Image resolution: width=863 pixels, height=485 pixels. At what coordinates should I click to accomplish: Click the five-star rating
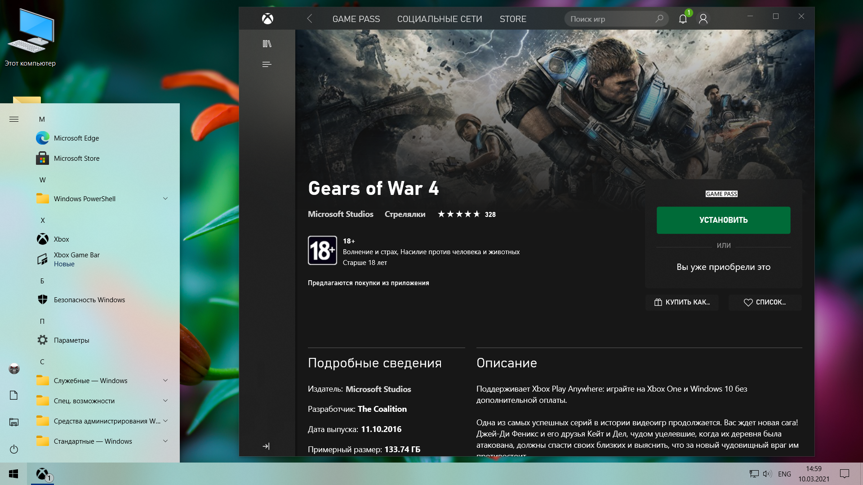[x=459, y=214]
